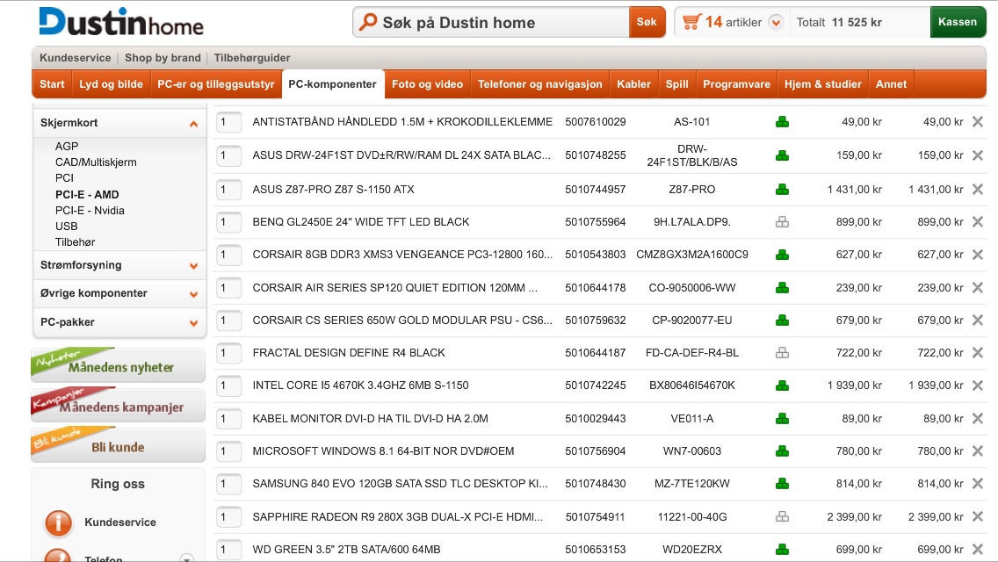Click grey stock icon for SAPPHIRE RADEON
This screenshot has width=998, height=562.
click(x=782, y=517)
